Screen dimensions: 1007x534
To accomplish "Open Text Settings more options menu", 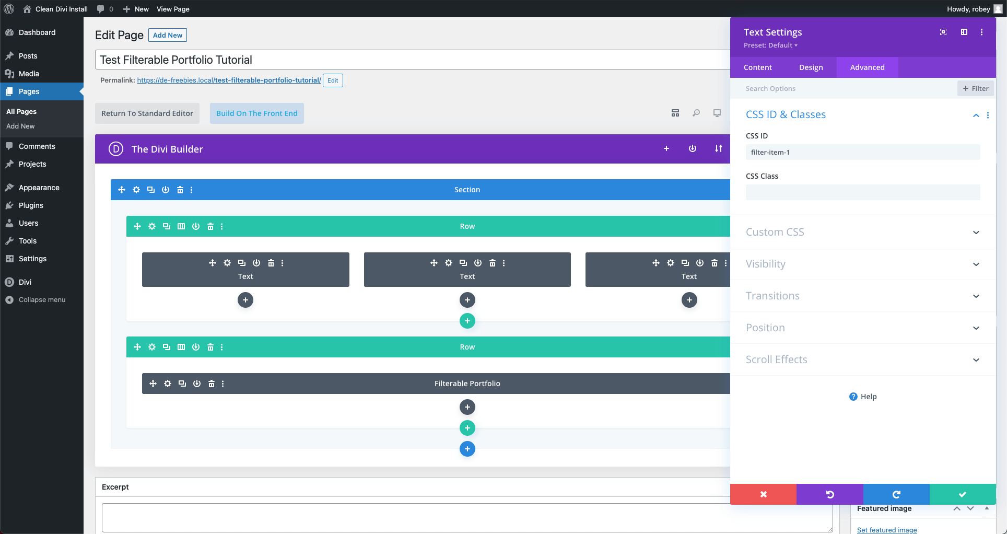I will tap(982, 32).
